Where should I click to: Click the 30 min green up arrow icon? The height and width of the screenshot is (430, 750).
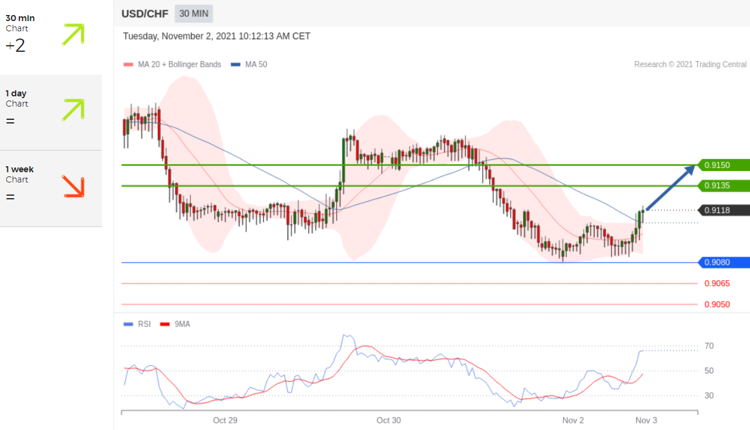coord(73,34)
